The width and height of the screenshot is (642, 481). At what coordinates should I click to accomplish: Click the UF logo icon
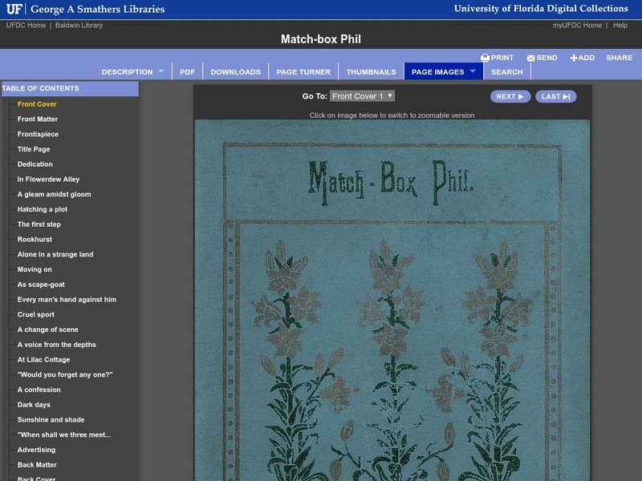pos(14,10)
